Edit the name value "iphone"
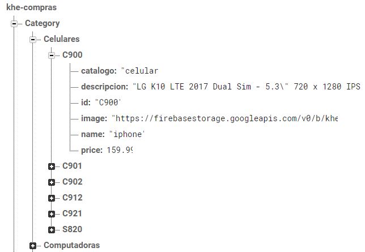Viewport: 365px width, 252px height. 127,134
